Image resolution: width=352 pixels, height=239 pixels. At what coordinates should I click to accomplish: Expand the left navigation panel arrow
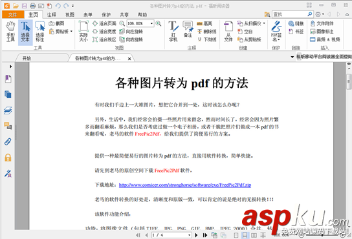[10, 67]
